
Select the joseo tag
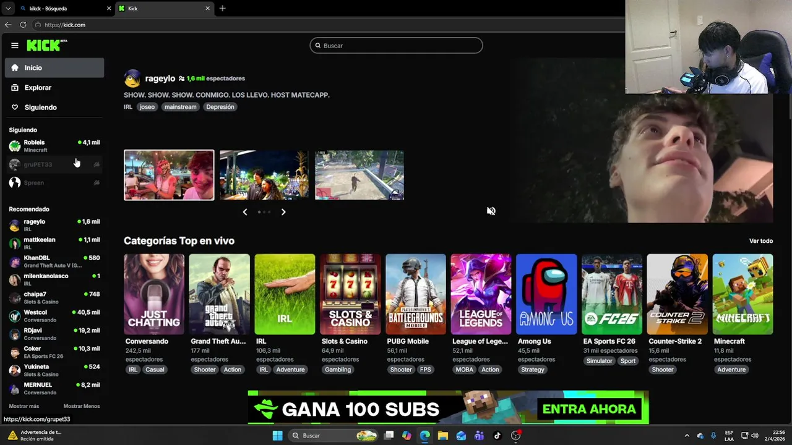point(147,107)
